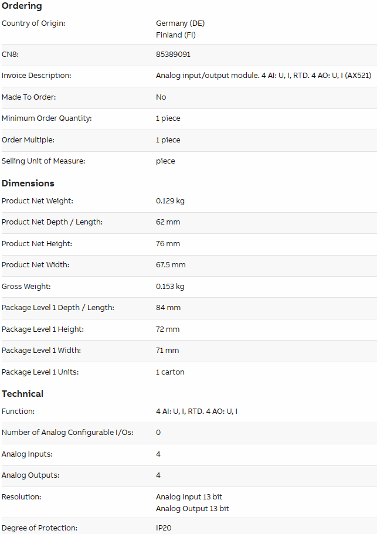
Task: Click the Gross Weight value 0.153 kg
Action: pyautogui.click(x=170, y=287)
